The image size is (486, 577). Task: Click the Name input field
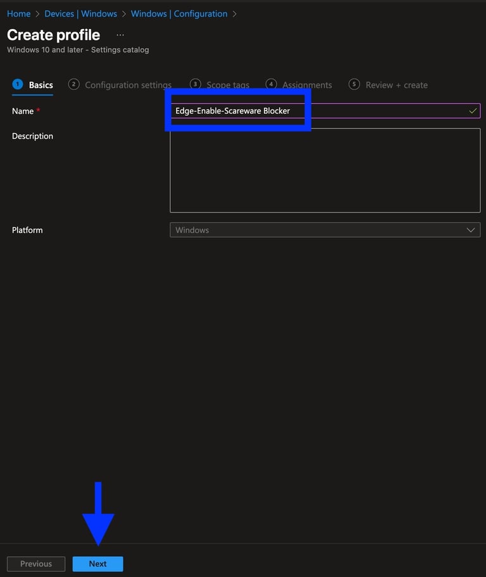tap(325, 111)
